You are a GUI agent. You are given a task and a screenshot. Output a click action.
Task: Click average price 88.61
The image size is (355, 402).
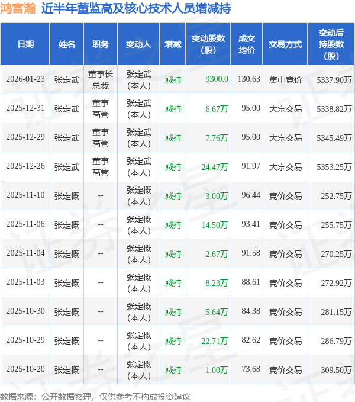point(251,282)
